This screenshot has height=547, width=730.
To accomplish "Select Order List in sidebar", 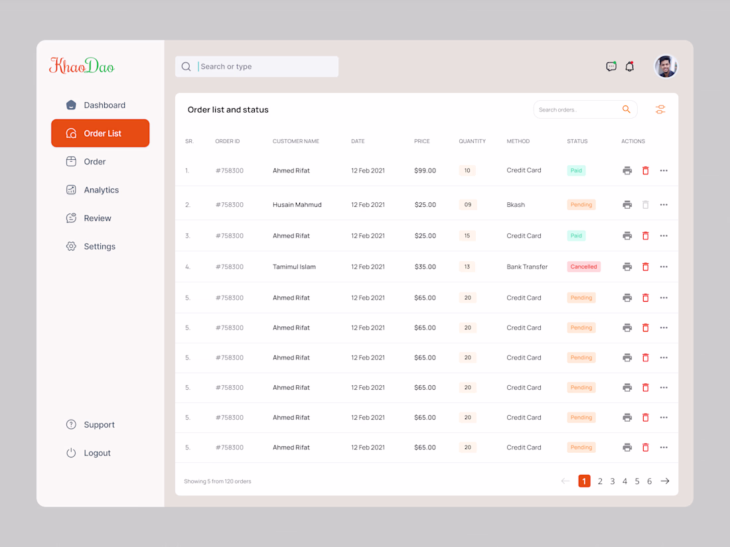I will pos(100,133).
